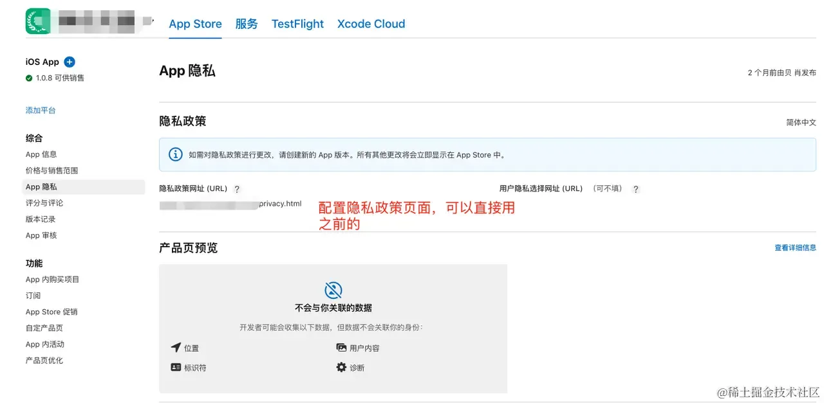Click the privacy.html policy URL field
The height and width of the screenshot is (403, 824).
(x=230, y=204)
